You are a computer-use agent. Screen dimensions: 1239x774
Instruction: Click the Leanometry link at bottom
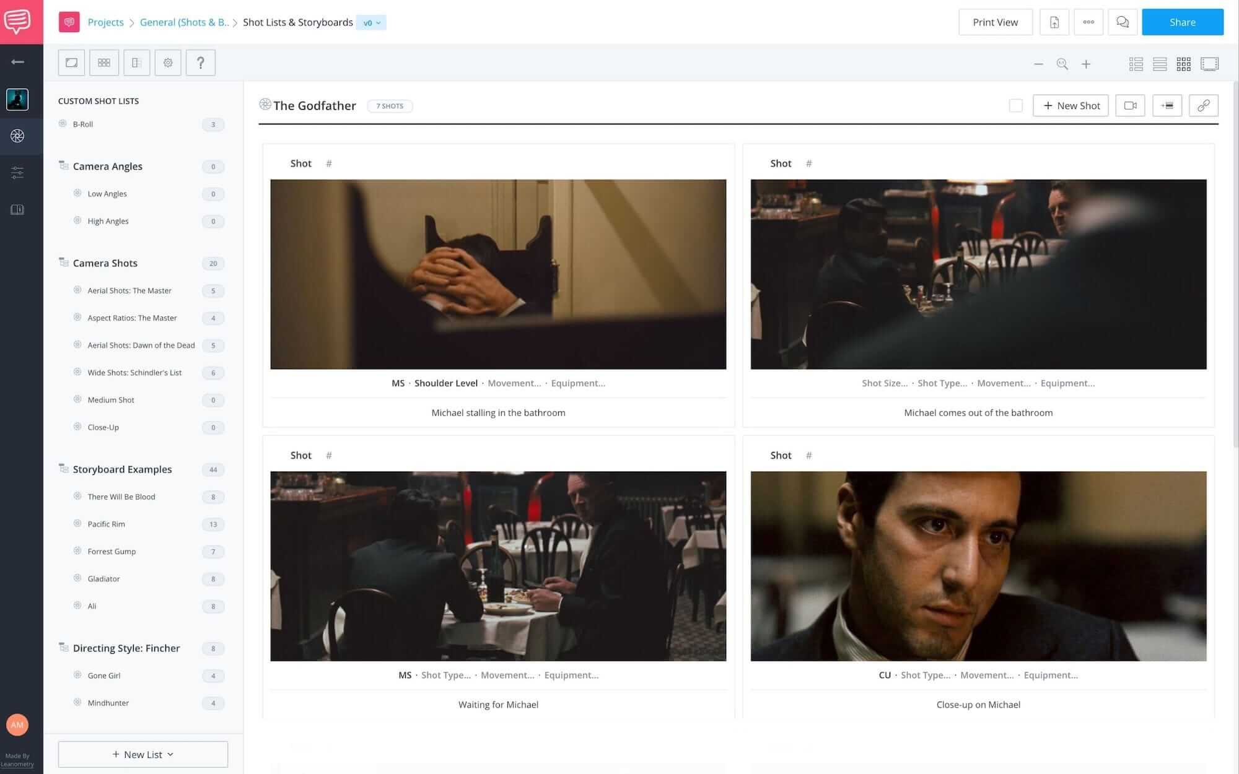click(x=17, y=764)
